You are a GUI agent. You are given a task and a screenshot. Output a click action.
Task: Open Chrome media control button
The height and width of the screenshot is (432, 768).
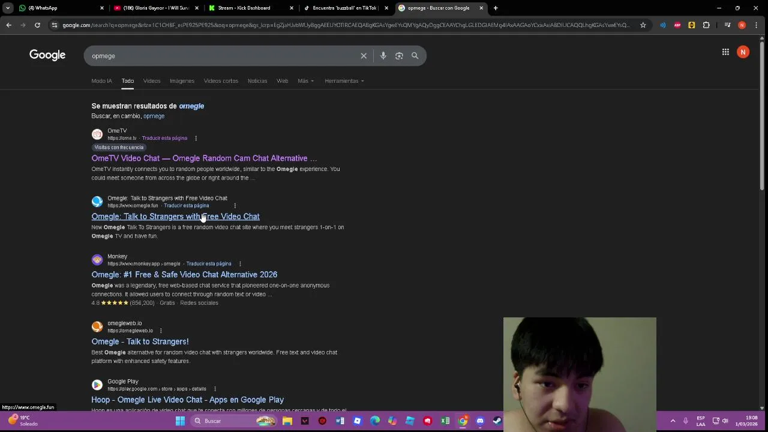click(x=727, y=25)
